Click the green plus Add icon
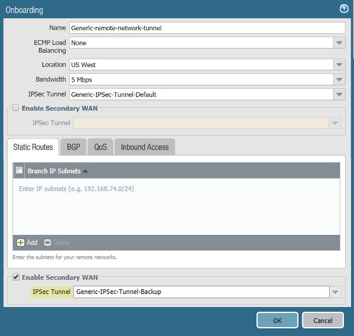354x336 pixels. (x=21, y=243)
